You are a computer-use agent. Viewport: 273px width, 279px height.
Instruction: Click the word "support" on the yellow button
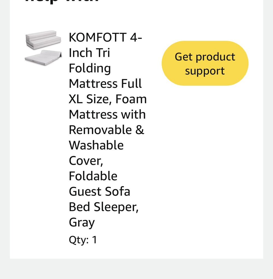pyautogui.click(x=205, y=71)
